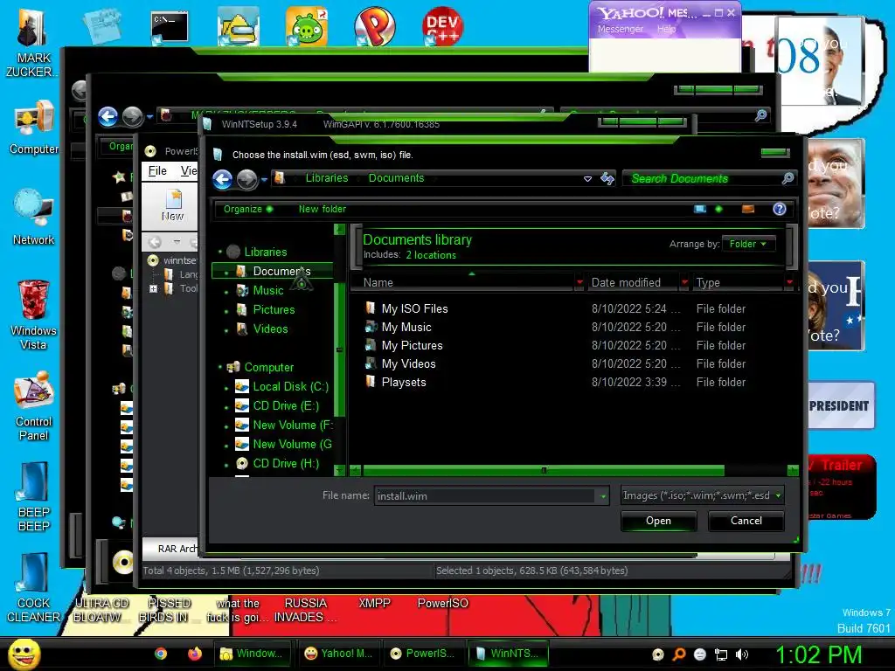Expand the address bar dropdown arrow

pyautogui.click(x=587, y=179)
